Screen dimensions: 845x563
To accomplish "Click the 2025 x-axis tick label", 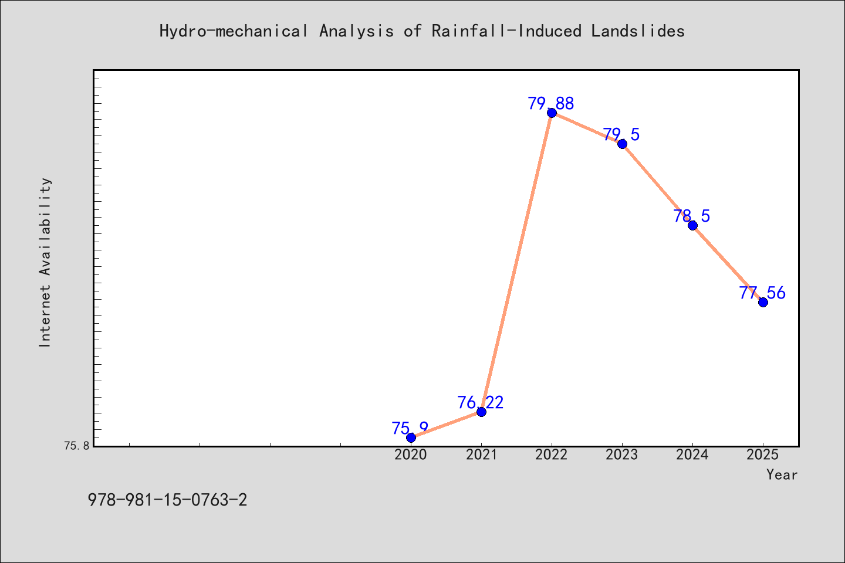I will [763, 455].
